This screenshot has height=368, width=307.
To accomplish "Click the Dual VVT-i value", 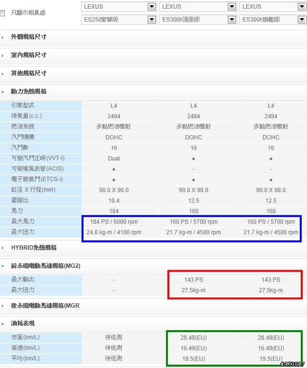I will (114, 159).
